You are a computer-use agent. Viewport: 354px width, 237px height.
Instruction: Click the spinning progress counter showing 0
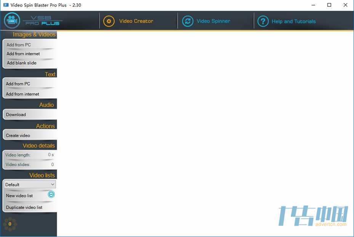coord(10,224)
